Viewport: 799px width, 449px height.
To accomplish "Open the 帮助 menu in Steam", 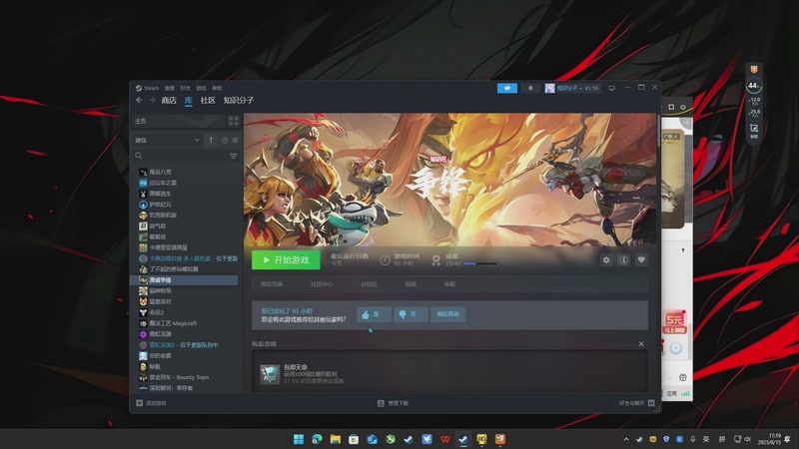I will (217, 88).
